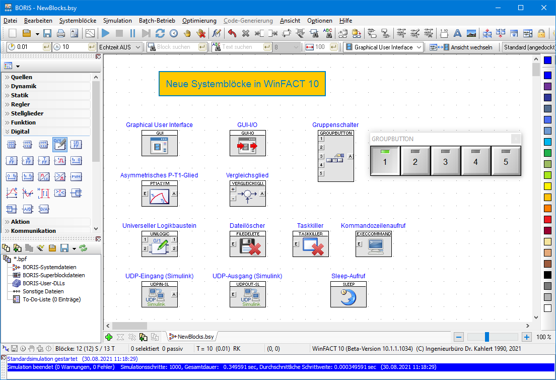Select the GROUPBUTTON block on canvas
Screen dimensions: 556x380
tap(336, 156)
